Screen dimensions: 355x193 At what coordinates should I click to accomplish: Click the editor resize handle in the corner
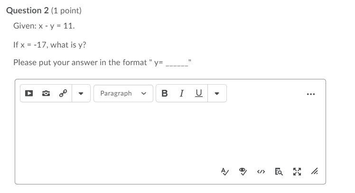[314, 172]
